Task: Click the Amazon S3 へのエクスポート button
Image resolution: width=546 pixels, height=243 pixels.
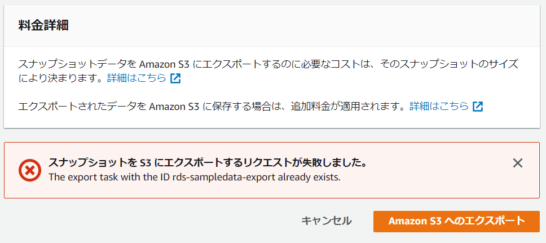Action: tap(456, 221)
